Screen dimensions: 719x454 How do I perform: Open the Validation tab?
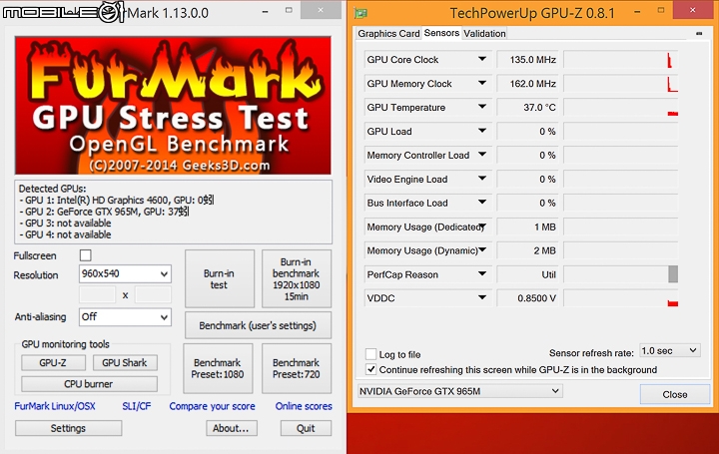[x=484, y=34]
